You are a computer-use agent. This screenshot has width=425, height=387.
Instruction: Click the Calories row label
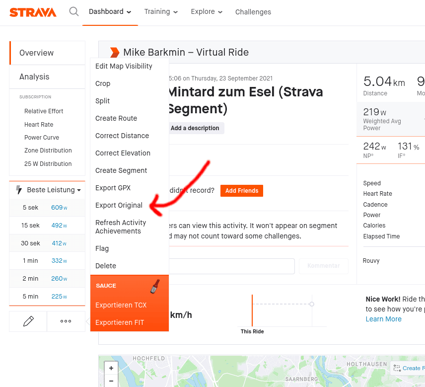tap(374, 226)
